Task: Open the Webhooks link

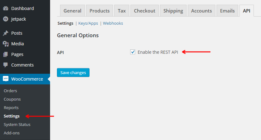Action: tap(113, 23)
